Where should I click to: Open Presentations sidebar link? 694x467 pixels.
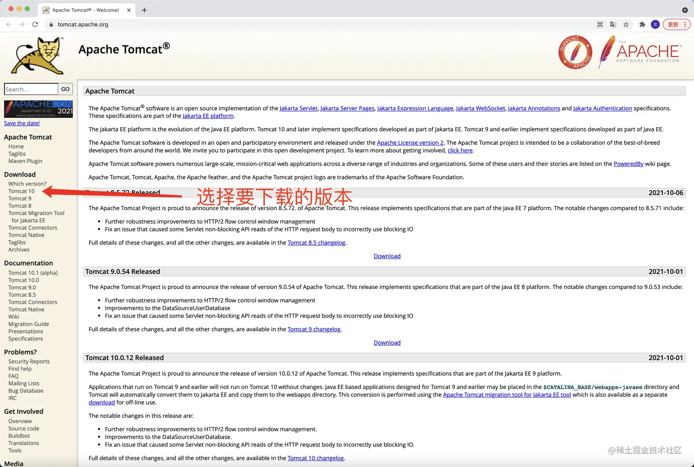tap(26, 332)
